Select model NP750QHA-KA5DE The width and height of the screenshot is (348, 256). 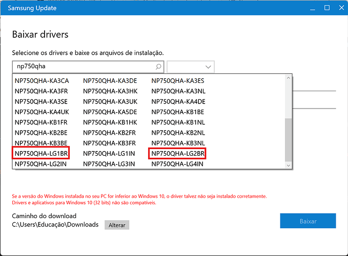pyautogui.click(x=110, y=112)
